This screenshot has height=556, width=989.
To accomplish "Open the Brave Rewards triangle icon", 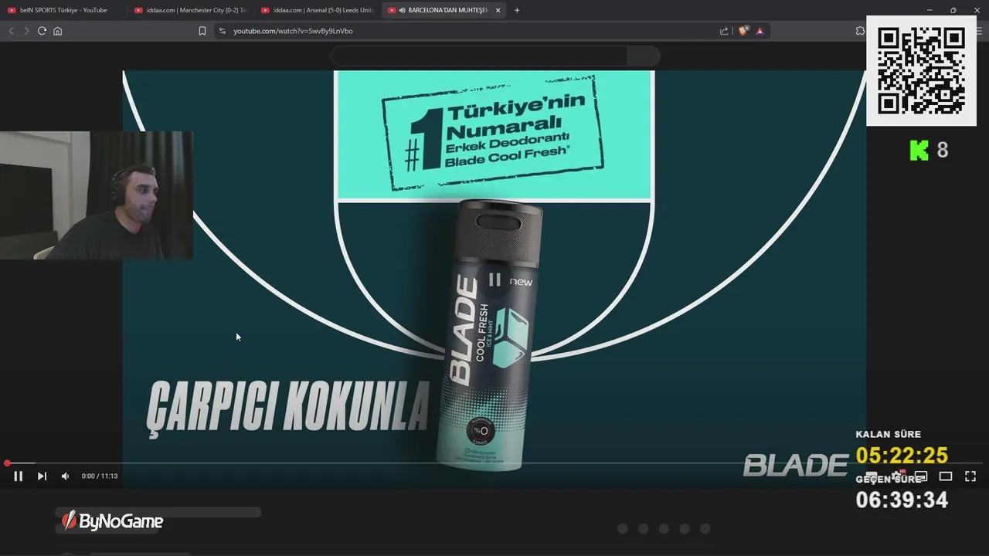I will coord(760,31).
